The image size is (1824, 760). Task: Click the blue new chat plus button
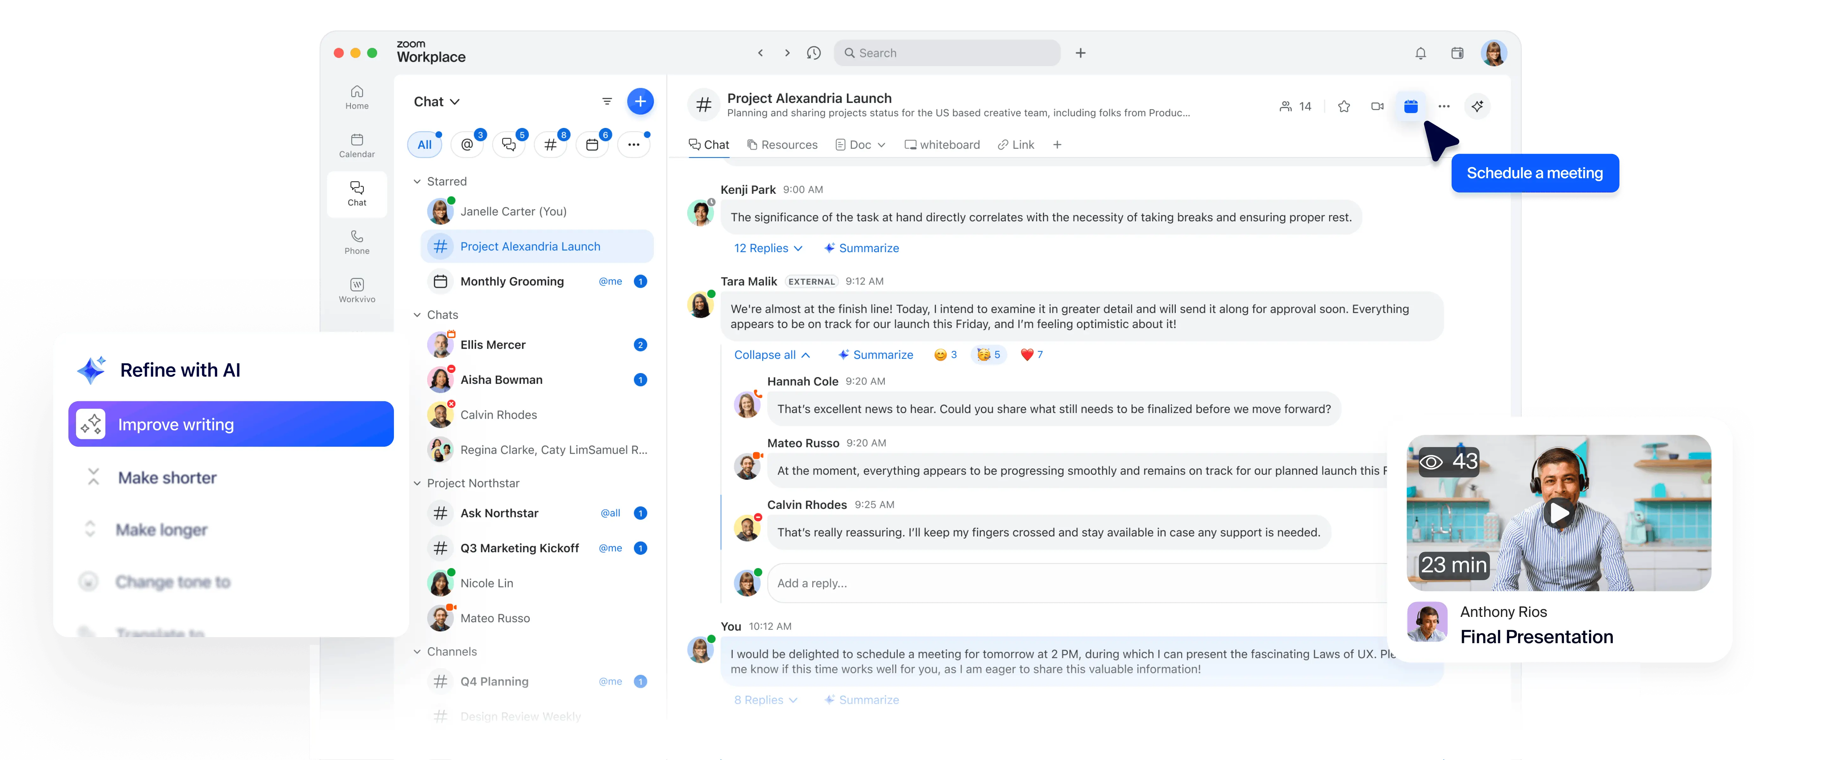(640, 102)
